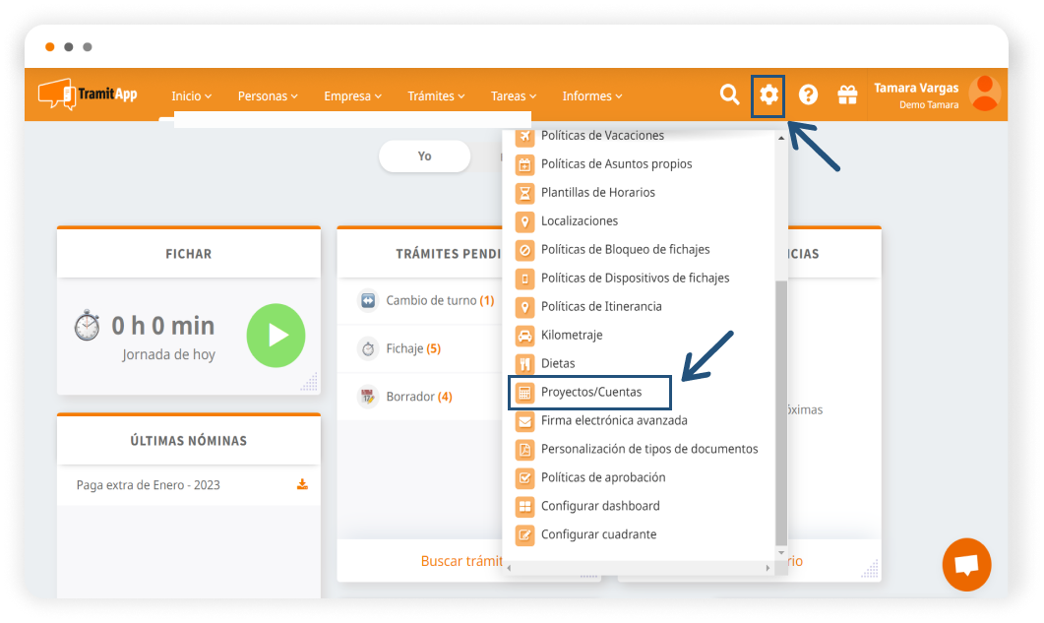Open the chat support bubble
Screen dimensions: 1044x623
(966, 565)
